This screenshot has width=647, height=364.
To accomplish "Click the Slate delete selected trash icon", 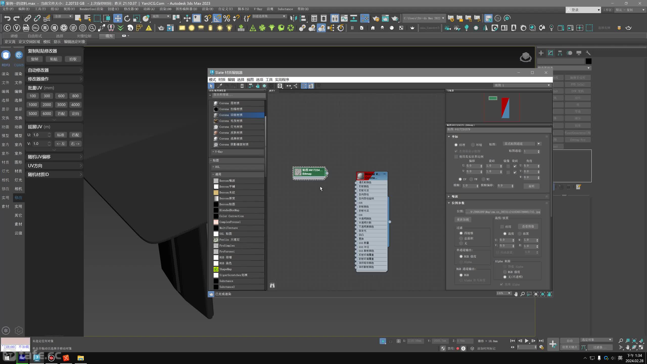I will pos(242,86).
